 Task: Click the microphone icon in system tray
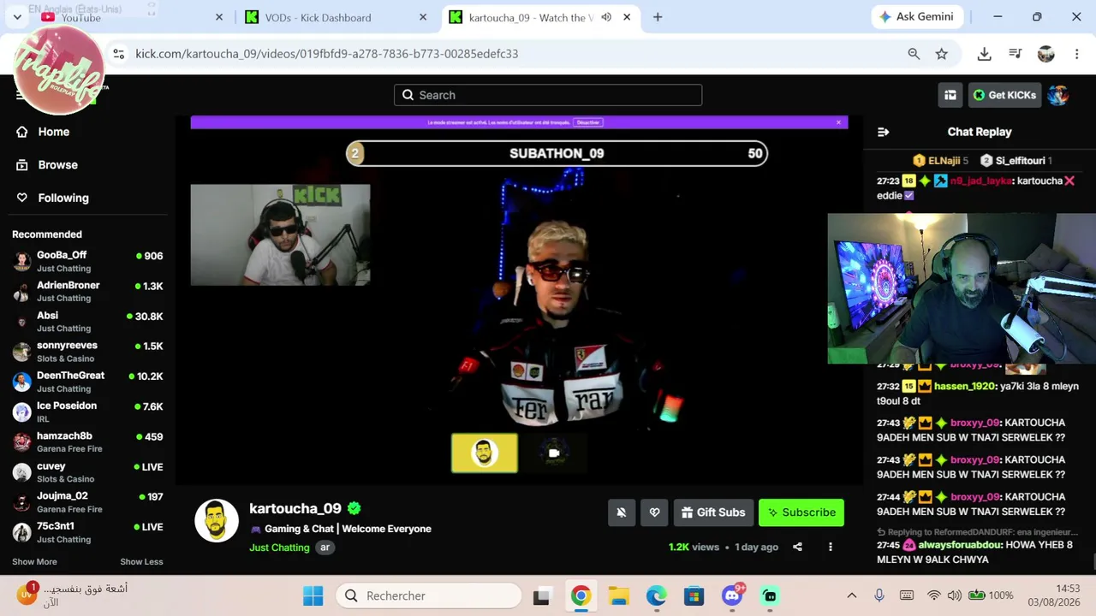click(879, 595)
